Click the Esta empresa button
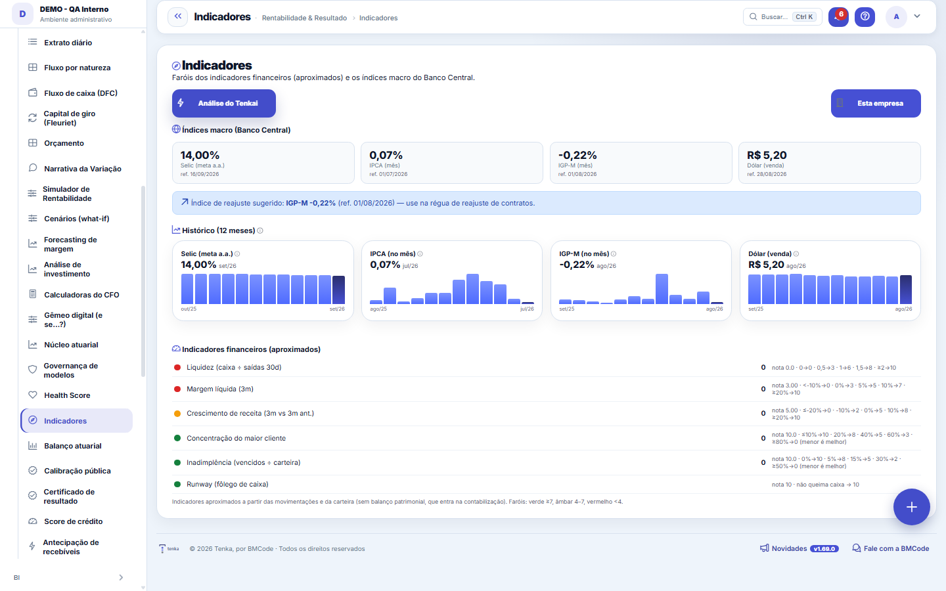Image resolution: width=946 pixels, height=591 pixels. click(876, 103)
